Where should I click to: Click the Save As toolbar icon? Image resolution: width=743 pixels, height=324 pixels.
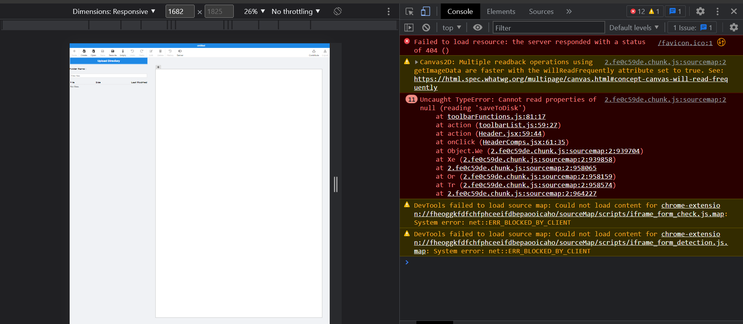pos(113,51)
